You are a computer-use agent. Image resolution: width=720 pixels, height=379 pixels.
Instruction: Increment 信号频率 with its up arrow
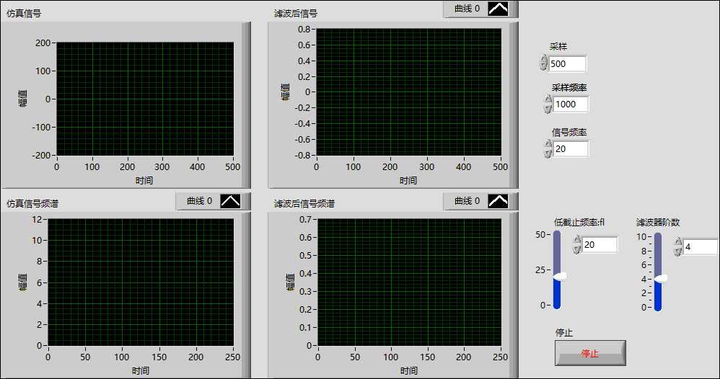click(548, 144)
